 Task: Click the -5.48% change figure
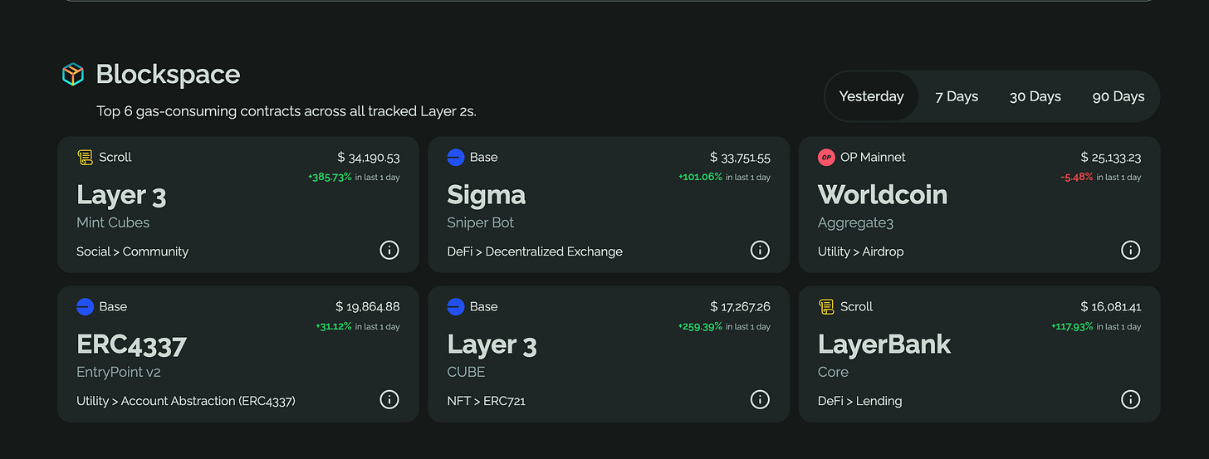[1076, 177]
